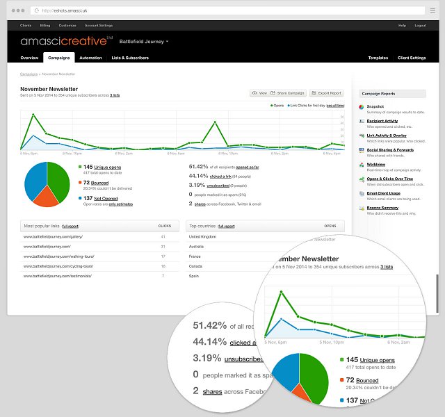445x417 pixels.
Task: Click the 'only estimates' link
Action: 121,204
